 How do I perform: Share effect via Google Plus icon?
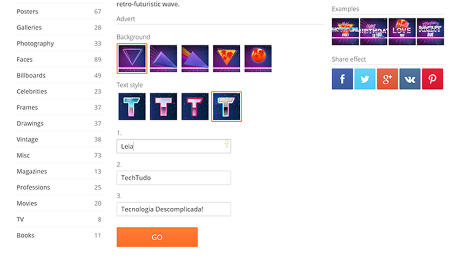387,79
